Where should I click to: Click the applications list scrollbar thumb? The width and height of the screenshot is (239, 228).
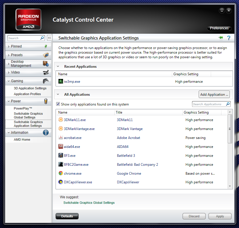point(230,129)
